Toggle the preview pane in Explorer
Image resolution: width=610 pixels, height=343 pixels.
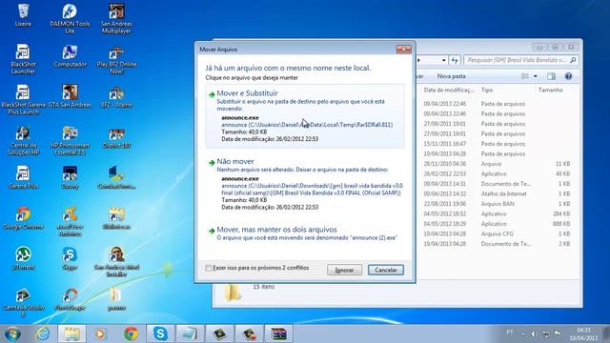pyautogui.click(x=551, y=76)
